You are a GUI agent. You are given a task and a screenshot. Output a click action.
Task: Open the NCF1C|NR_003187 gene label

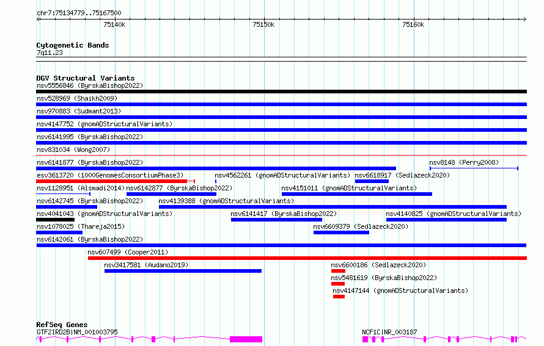[x=389, y=332]
